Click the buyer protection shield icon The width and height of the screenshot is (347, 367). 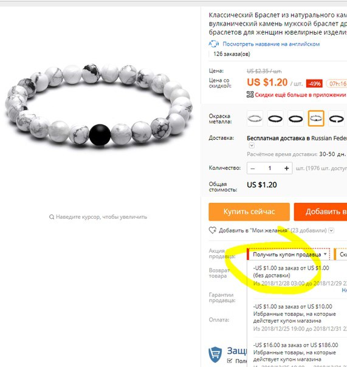pyautogui.click(x=215, y=354)
